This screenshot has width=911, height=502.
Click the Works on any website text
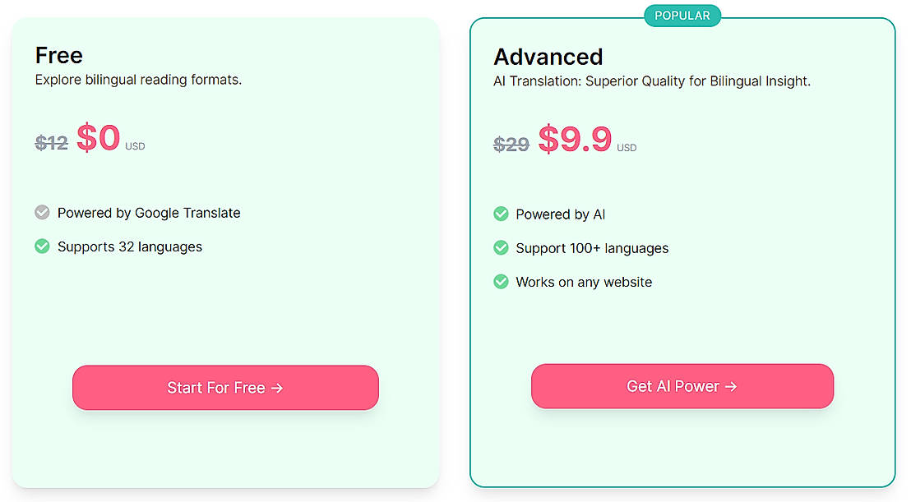(584, 282)
